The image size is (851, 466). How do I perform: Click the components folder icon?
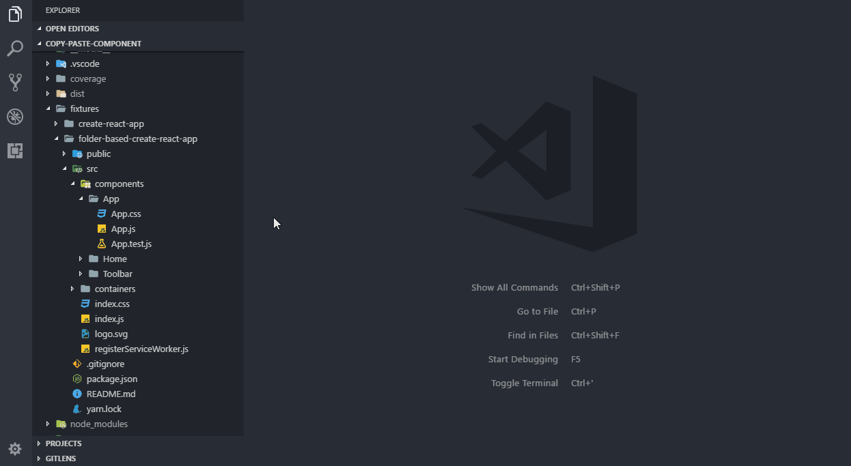pyautogui.click(x=85, y=184)
